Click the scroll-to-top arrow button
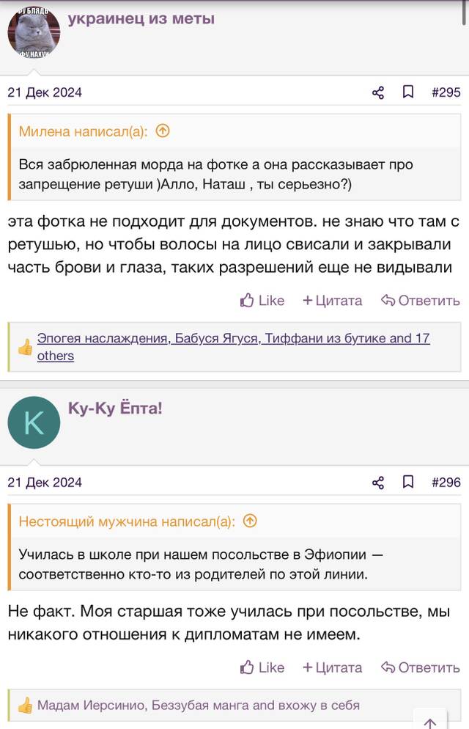This screenshot has height=729, width=469. coord(429,721)
